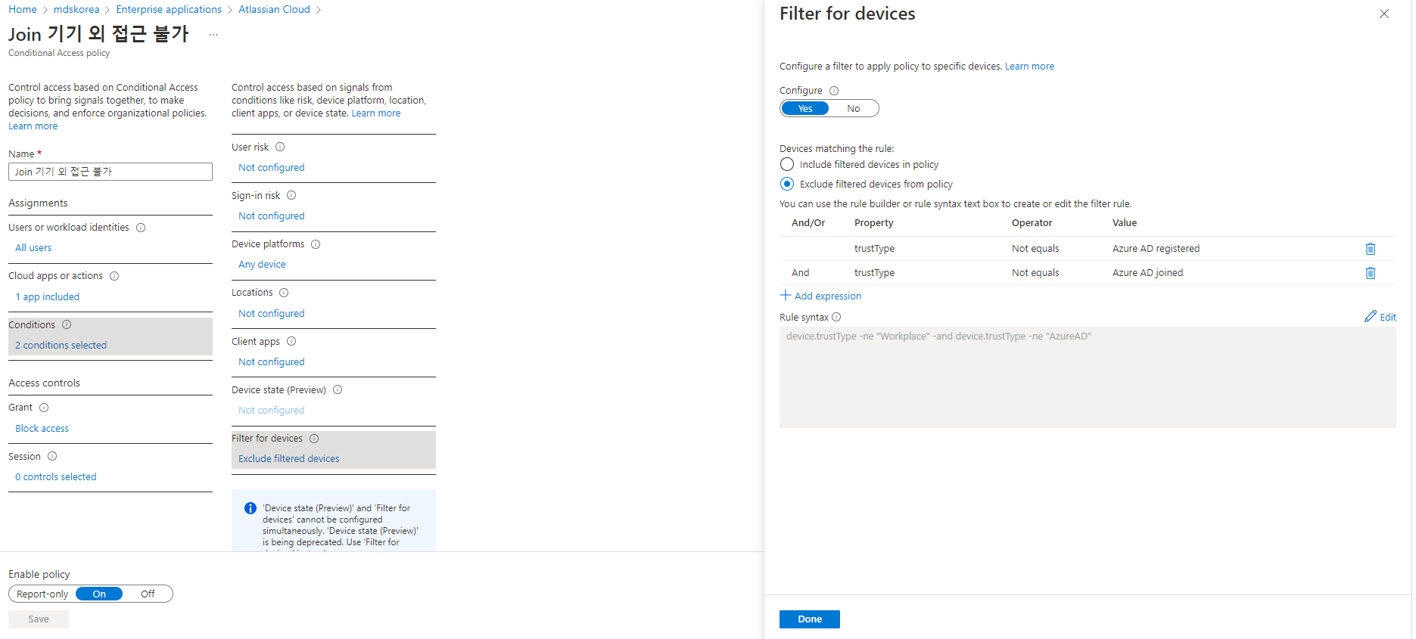This screenshot has height=639, width=1416.
Task: Click Not equals operator for Azure AD joined
Action: click(x=1035, y=273)
